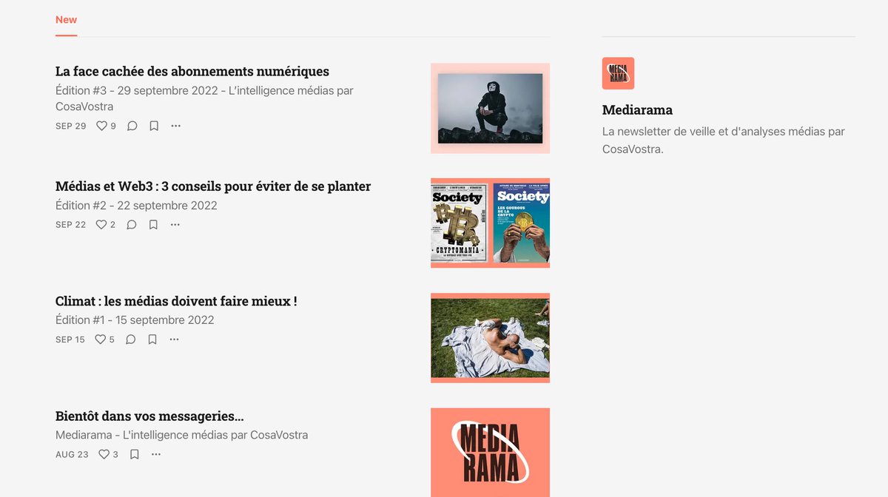Image resolution: width=888 pixels, height=497 pixels.
Task: Open article "Bientôt dans vos messageries…"
Action: (x=149, y=416)
